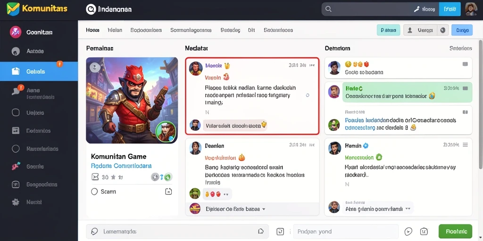Click in the Lamematads input field
The image size is (483, 241).
point(177,232)
